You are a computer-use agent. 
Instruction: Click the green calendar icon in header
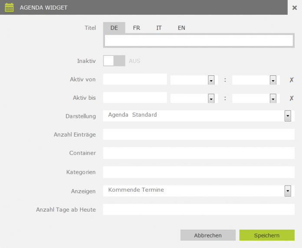pyautogui.click(x=9, y=7)
